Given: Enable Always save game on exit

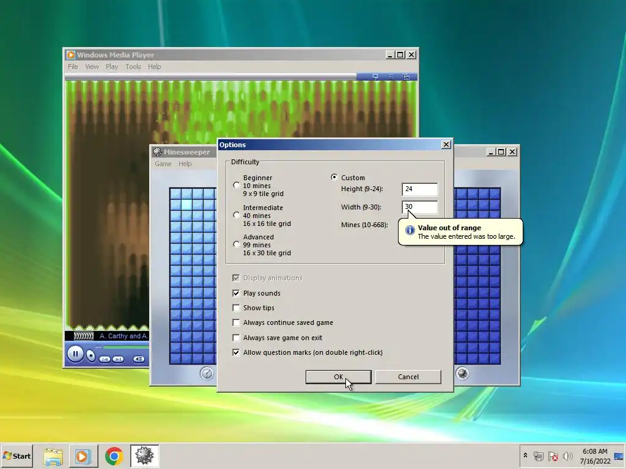Looking at the screenshot, I should [x=236, y=338].
